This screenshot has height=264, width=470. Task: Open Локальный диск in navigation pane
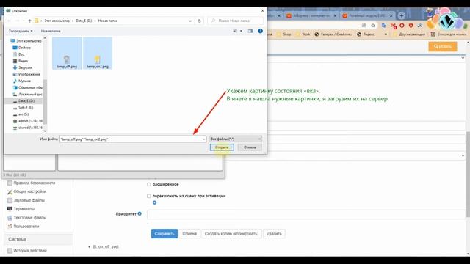click(28, 95)
